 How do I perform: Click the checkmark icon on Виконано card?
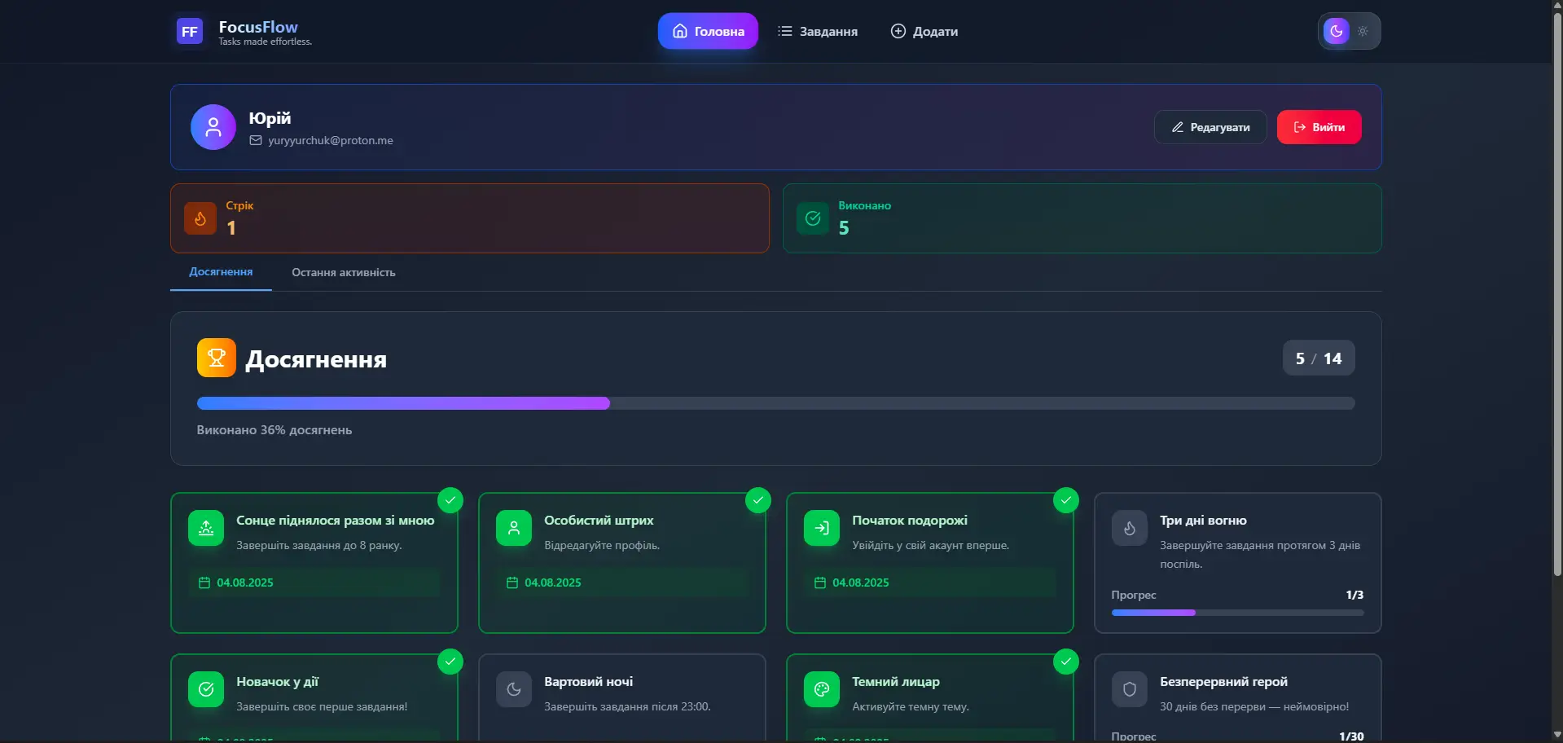813,218
